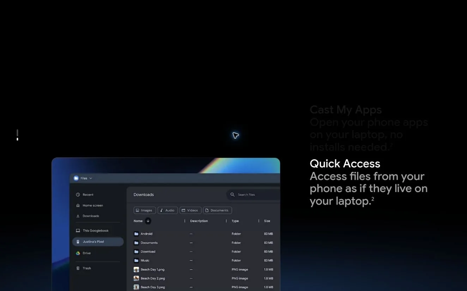Click the Size column header
The width and height of the screenshot is (467, 291).
[x=267, y=221]
